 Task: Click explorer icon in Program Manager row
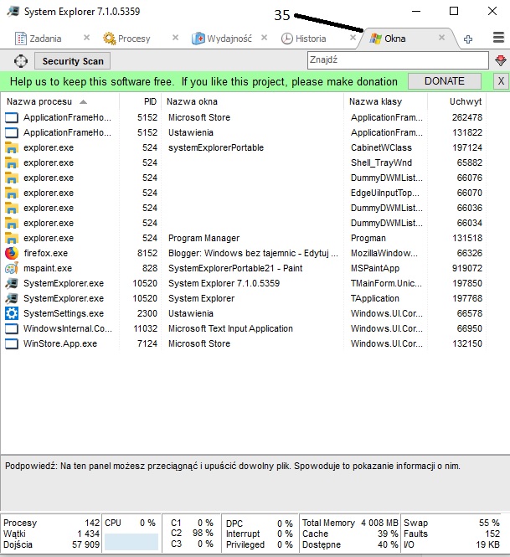click(12, 239)
